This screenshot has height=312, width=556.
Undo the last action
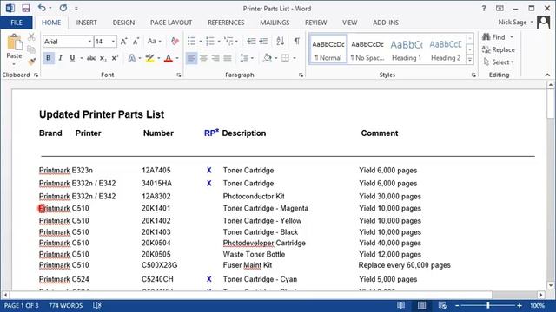[x=42, y=8]
